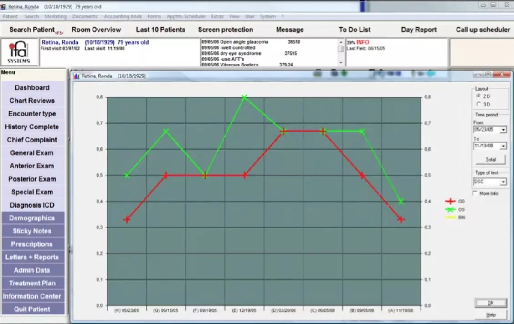Screen dimensions: 514x324
Task: Open the Extras menu
Action: [x=217, y=16]
